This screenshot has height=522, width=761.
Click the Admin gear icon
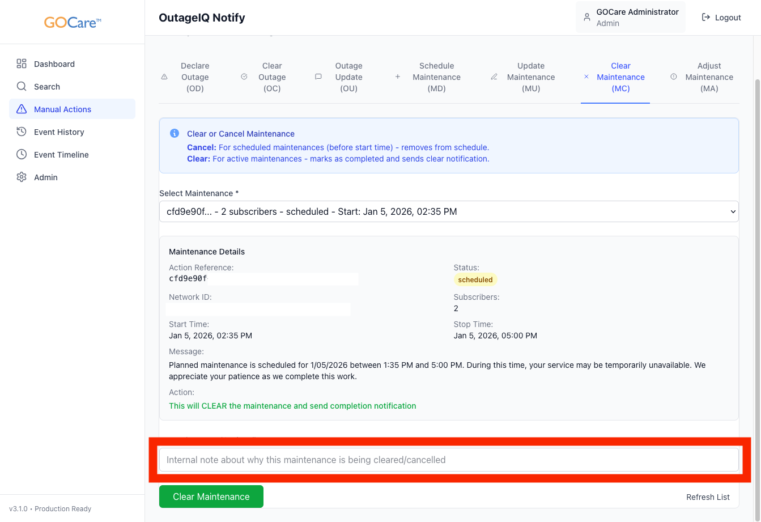pos(22,177)
